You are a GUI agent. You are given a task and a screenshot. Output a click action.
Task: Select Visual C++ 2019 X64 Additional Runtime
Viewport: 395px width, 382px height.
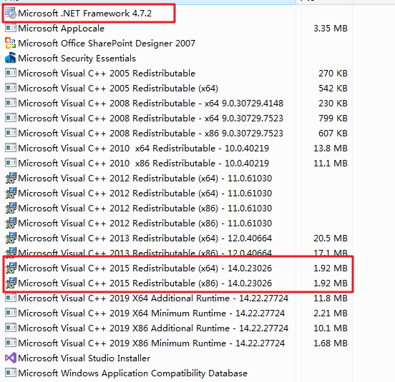tap(153, 298)
